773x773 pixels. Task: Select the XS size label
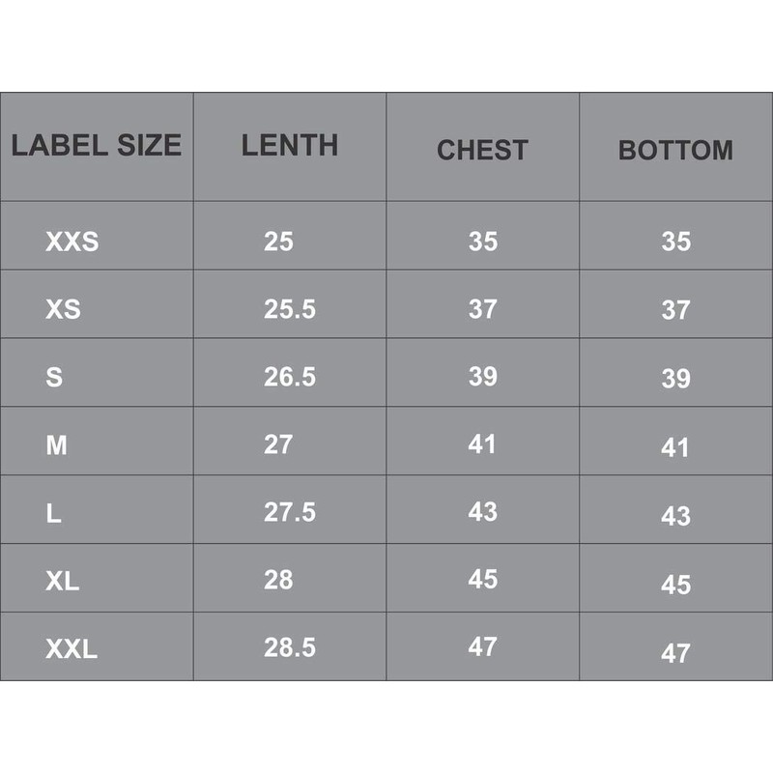coord(63,310)
